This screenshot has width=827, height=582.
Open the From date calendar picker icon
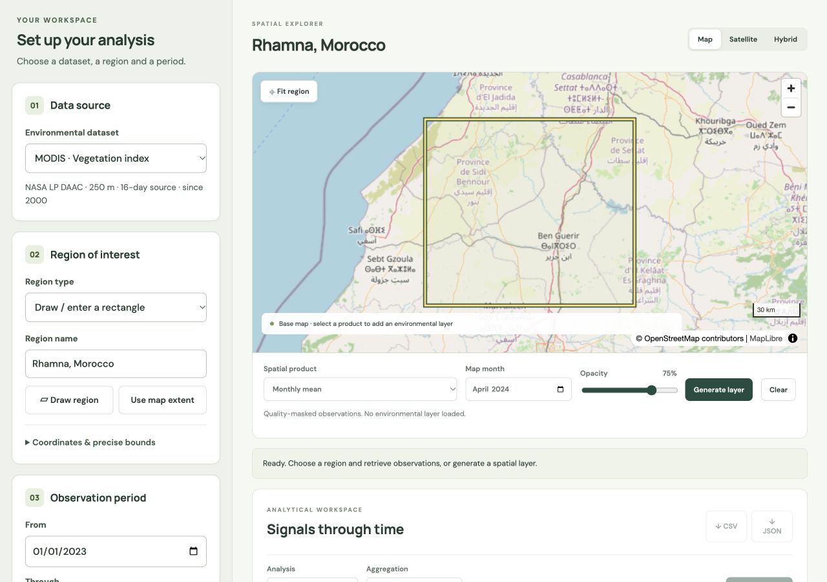coord(193,552)
